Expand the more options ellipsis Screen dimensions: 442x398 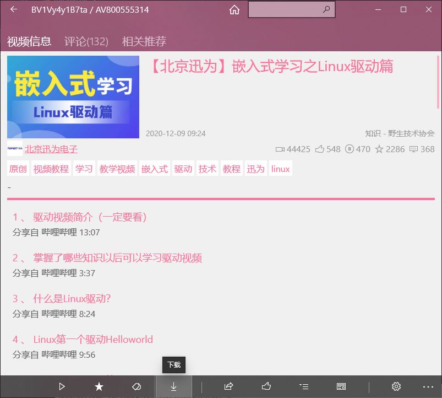click(x=428, y=387)
